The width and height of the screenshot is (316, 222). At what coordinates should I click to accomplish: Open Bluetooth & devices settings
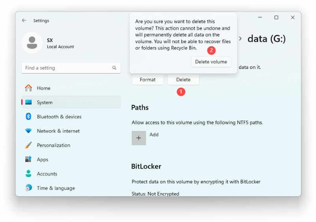71,116
